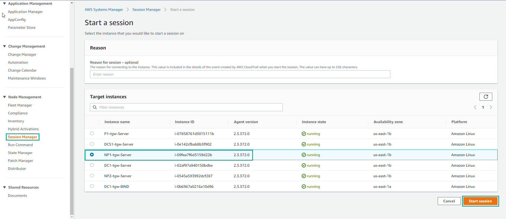
Task: Click the us-east-1a availability zone cell
Action: coord(382,187)
